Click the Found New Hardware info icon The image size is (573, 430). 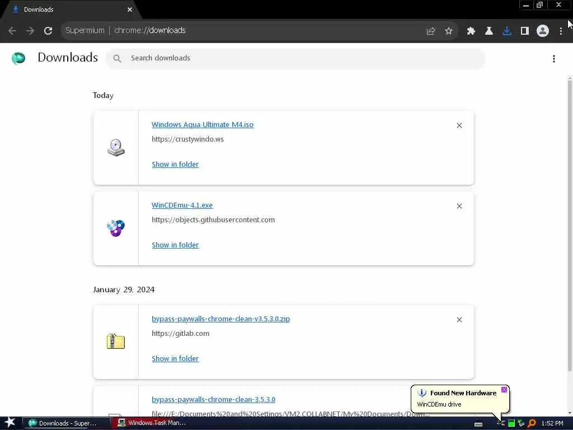tap(422, 393)
